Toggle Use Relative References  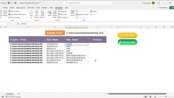click(x=17, y=14)
